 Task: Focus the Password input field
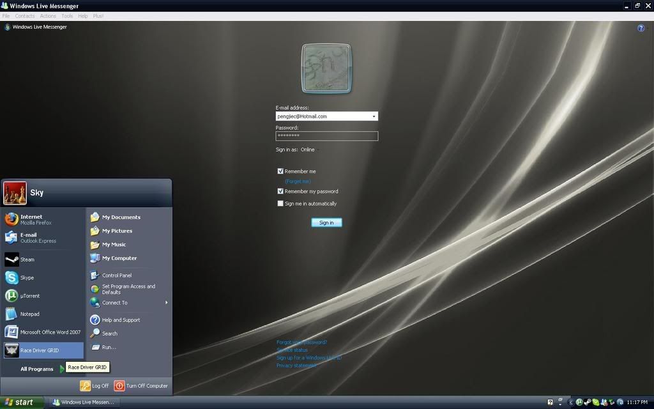point(327,136)
